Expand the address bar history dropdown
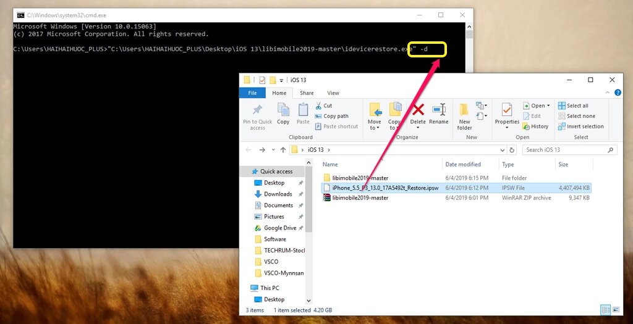 pos(503,150)
